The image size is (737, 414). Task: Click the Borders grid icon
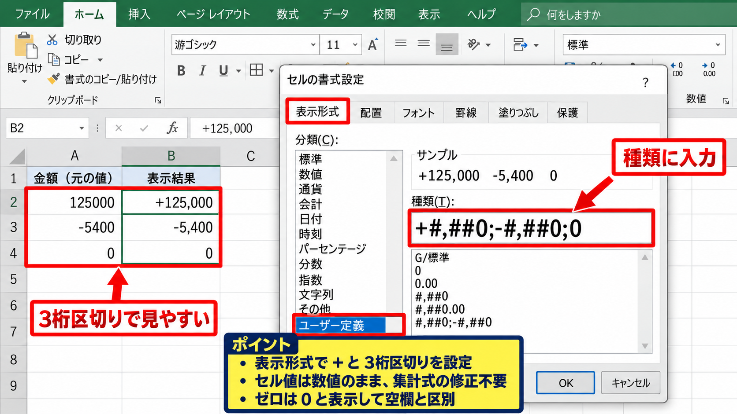[257, 70]
